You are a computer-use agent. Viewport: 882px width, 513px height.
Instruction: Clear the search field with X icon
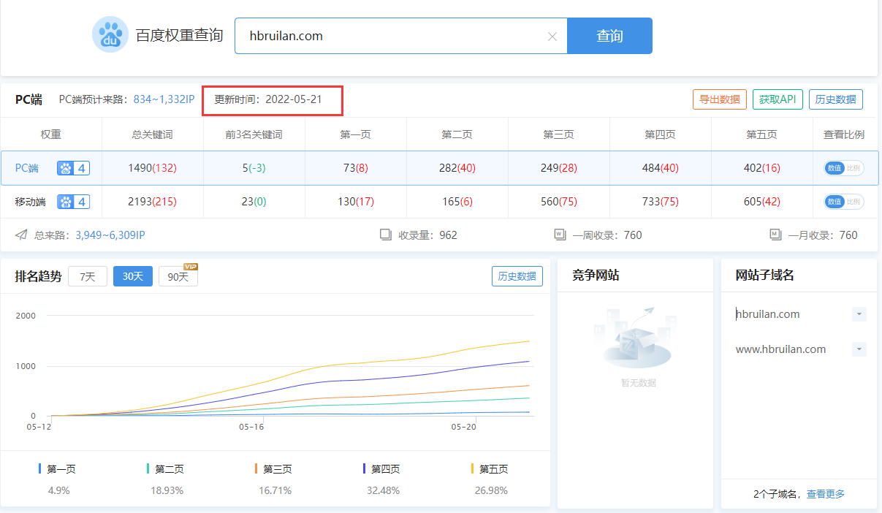point(552,37)
